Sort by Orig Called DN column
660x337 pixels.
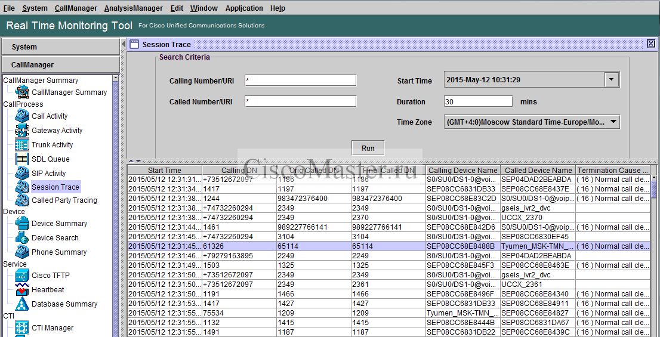point(313,171)
